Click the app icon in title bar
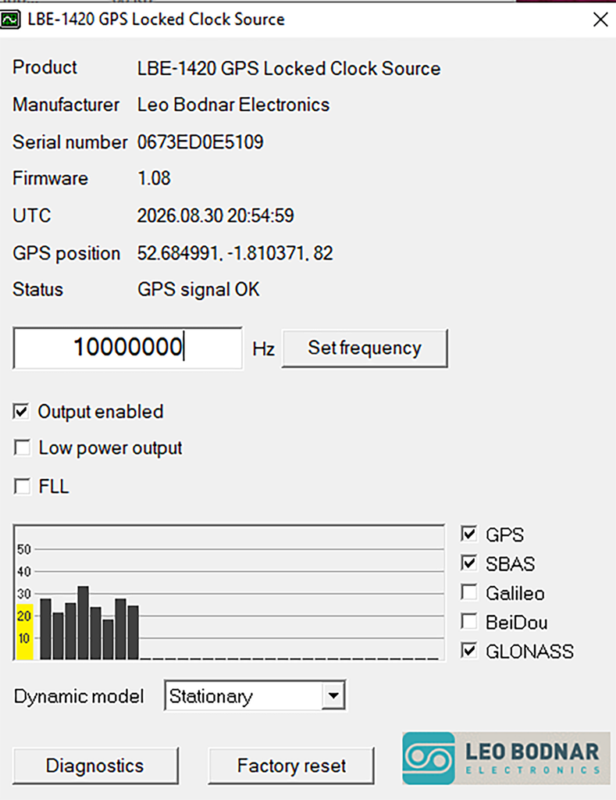 click(x=10, y=20)
